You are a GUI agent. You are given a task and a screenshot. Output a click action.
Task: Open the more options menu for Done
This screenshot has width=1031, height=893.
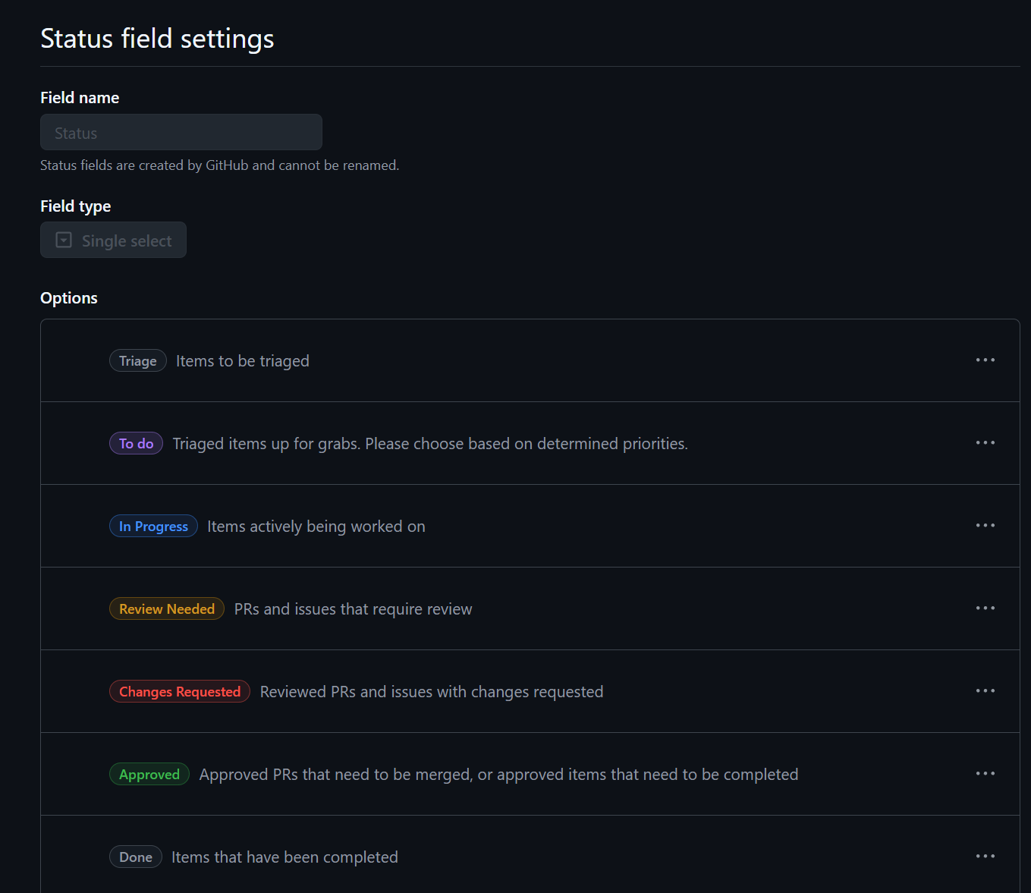pyautogui.click(x=985, y=857)
